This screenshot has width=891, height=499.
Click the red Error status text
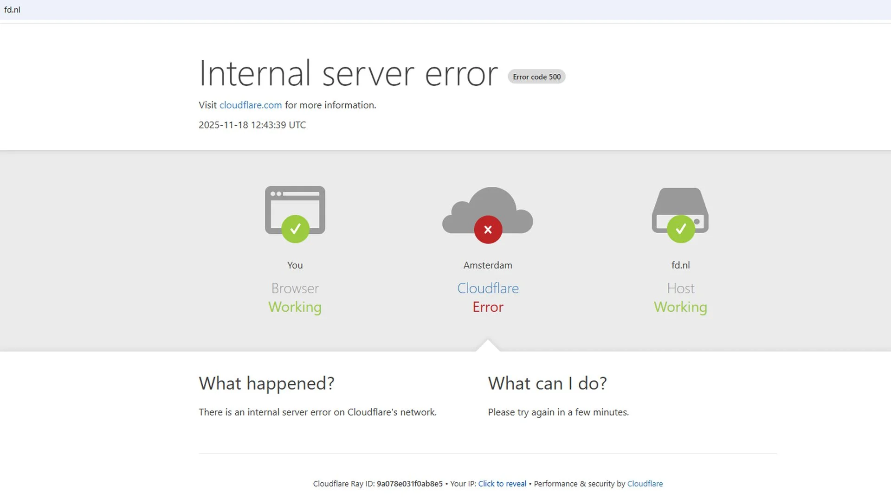click(x=488, y=307)
